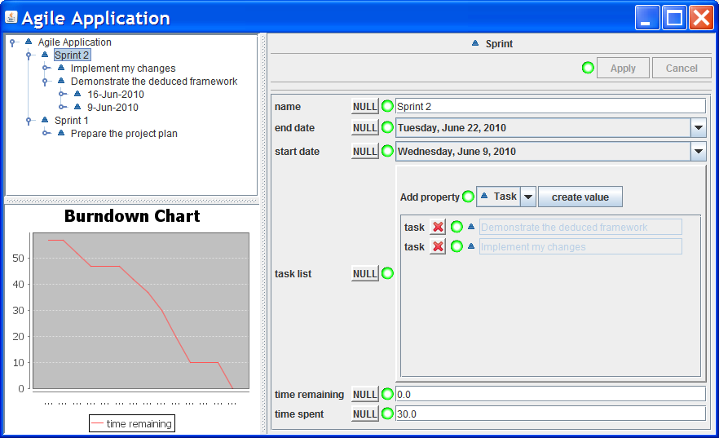Click triangle icon before Demonstrate the deduced framework field
This screenshot has height=438, width=719.
471,227
